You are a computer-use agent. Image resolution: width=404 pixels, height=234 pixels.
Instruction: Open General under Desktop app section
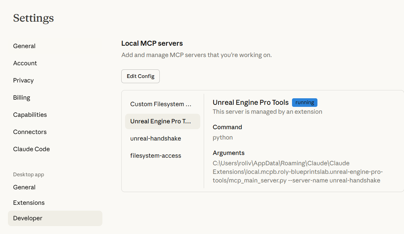click(24, 187)
